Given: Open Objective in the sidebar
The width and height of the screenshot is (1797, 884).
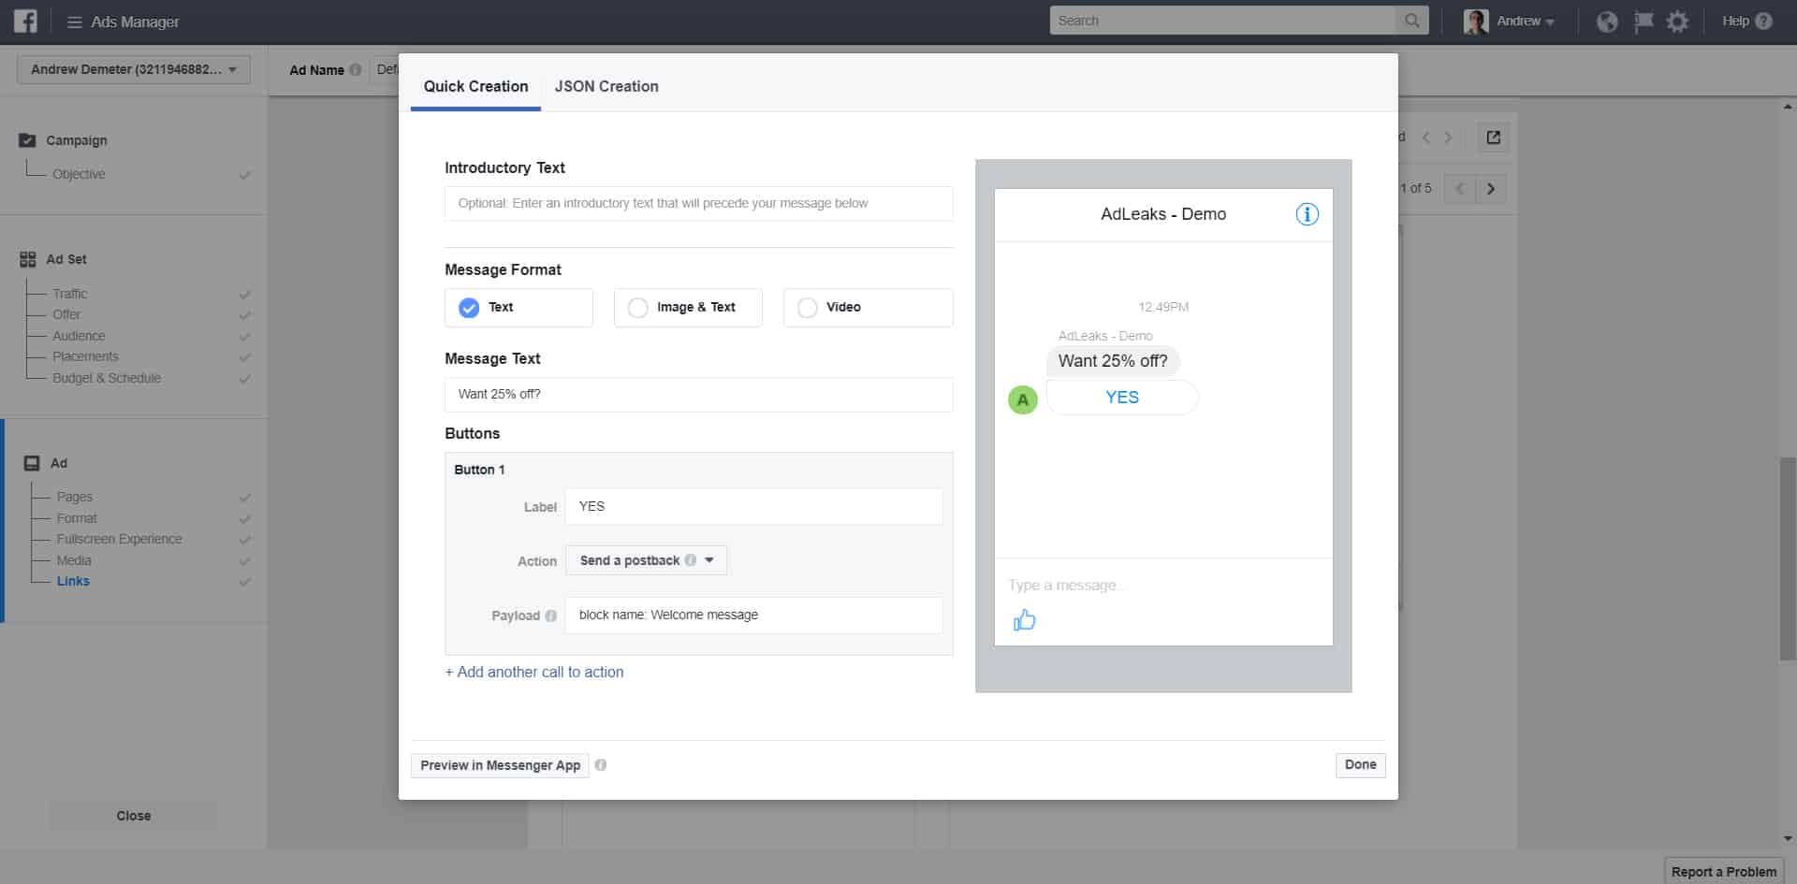Looking at the screenshot, I should [x=79, y=174].
